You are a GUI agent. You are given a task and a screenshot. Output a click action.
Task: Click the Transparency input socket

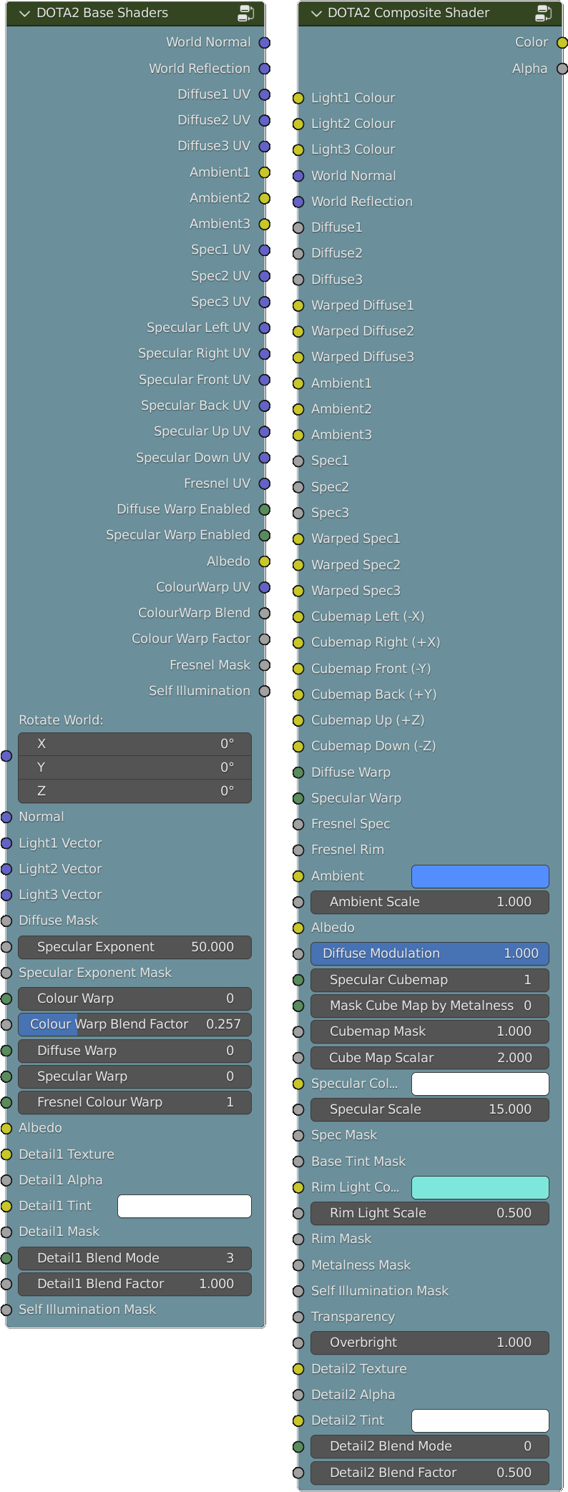(299, 1317)
